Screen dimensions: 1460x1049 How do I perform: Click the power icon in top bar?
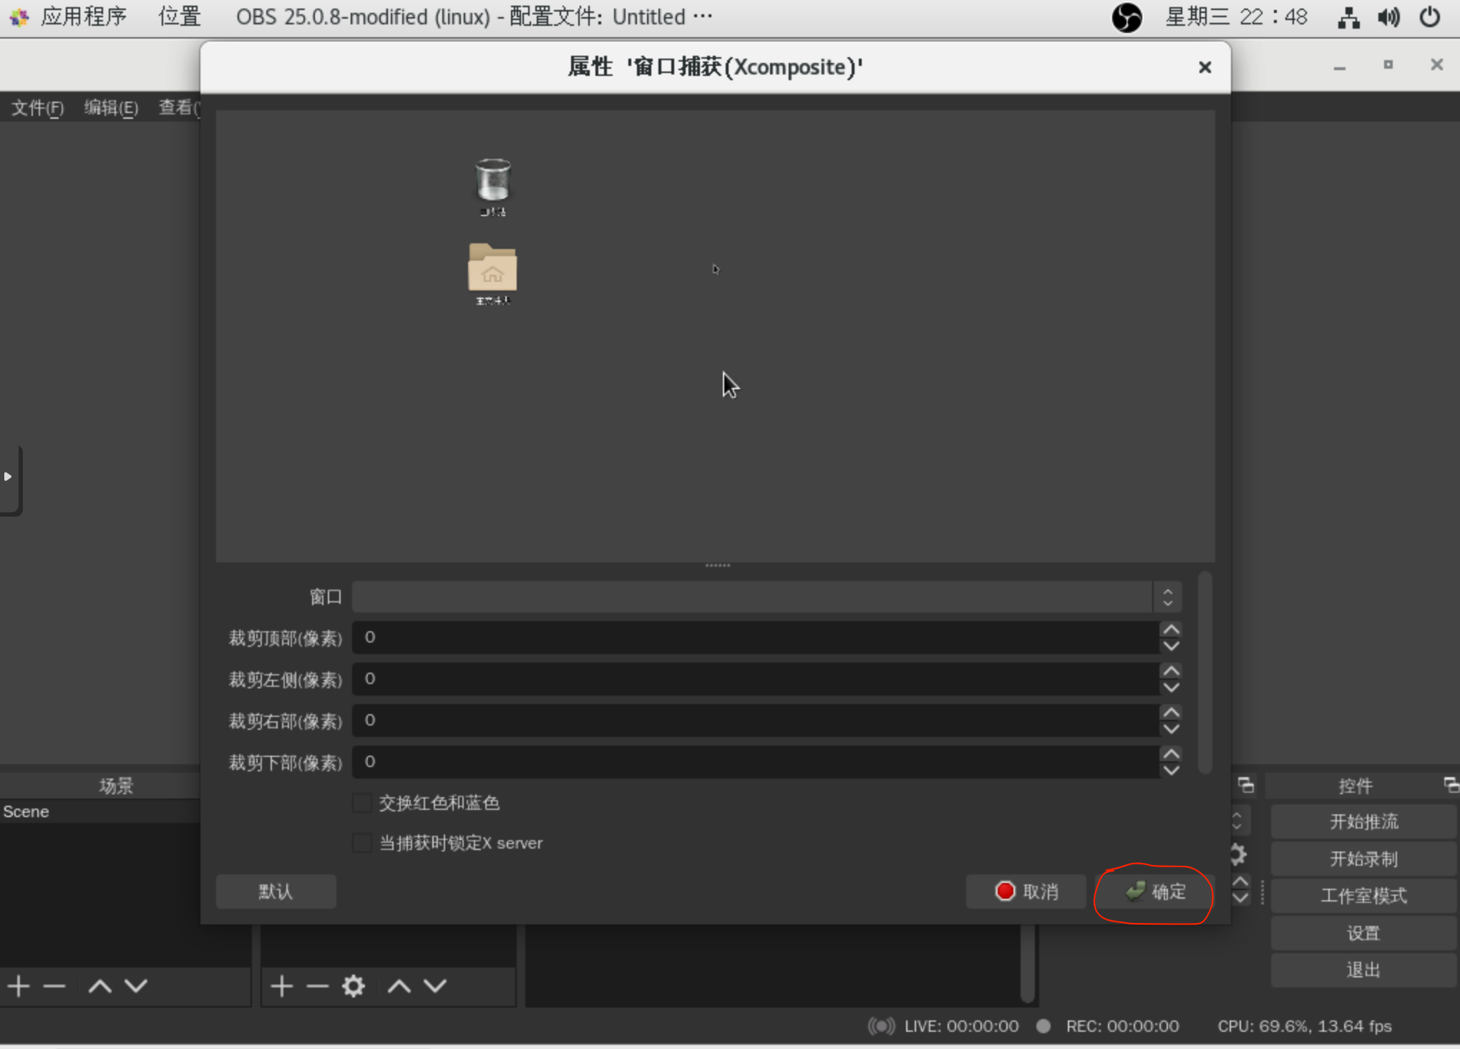coord(1429,17)
